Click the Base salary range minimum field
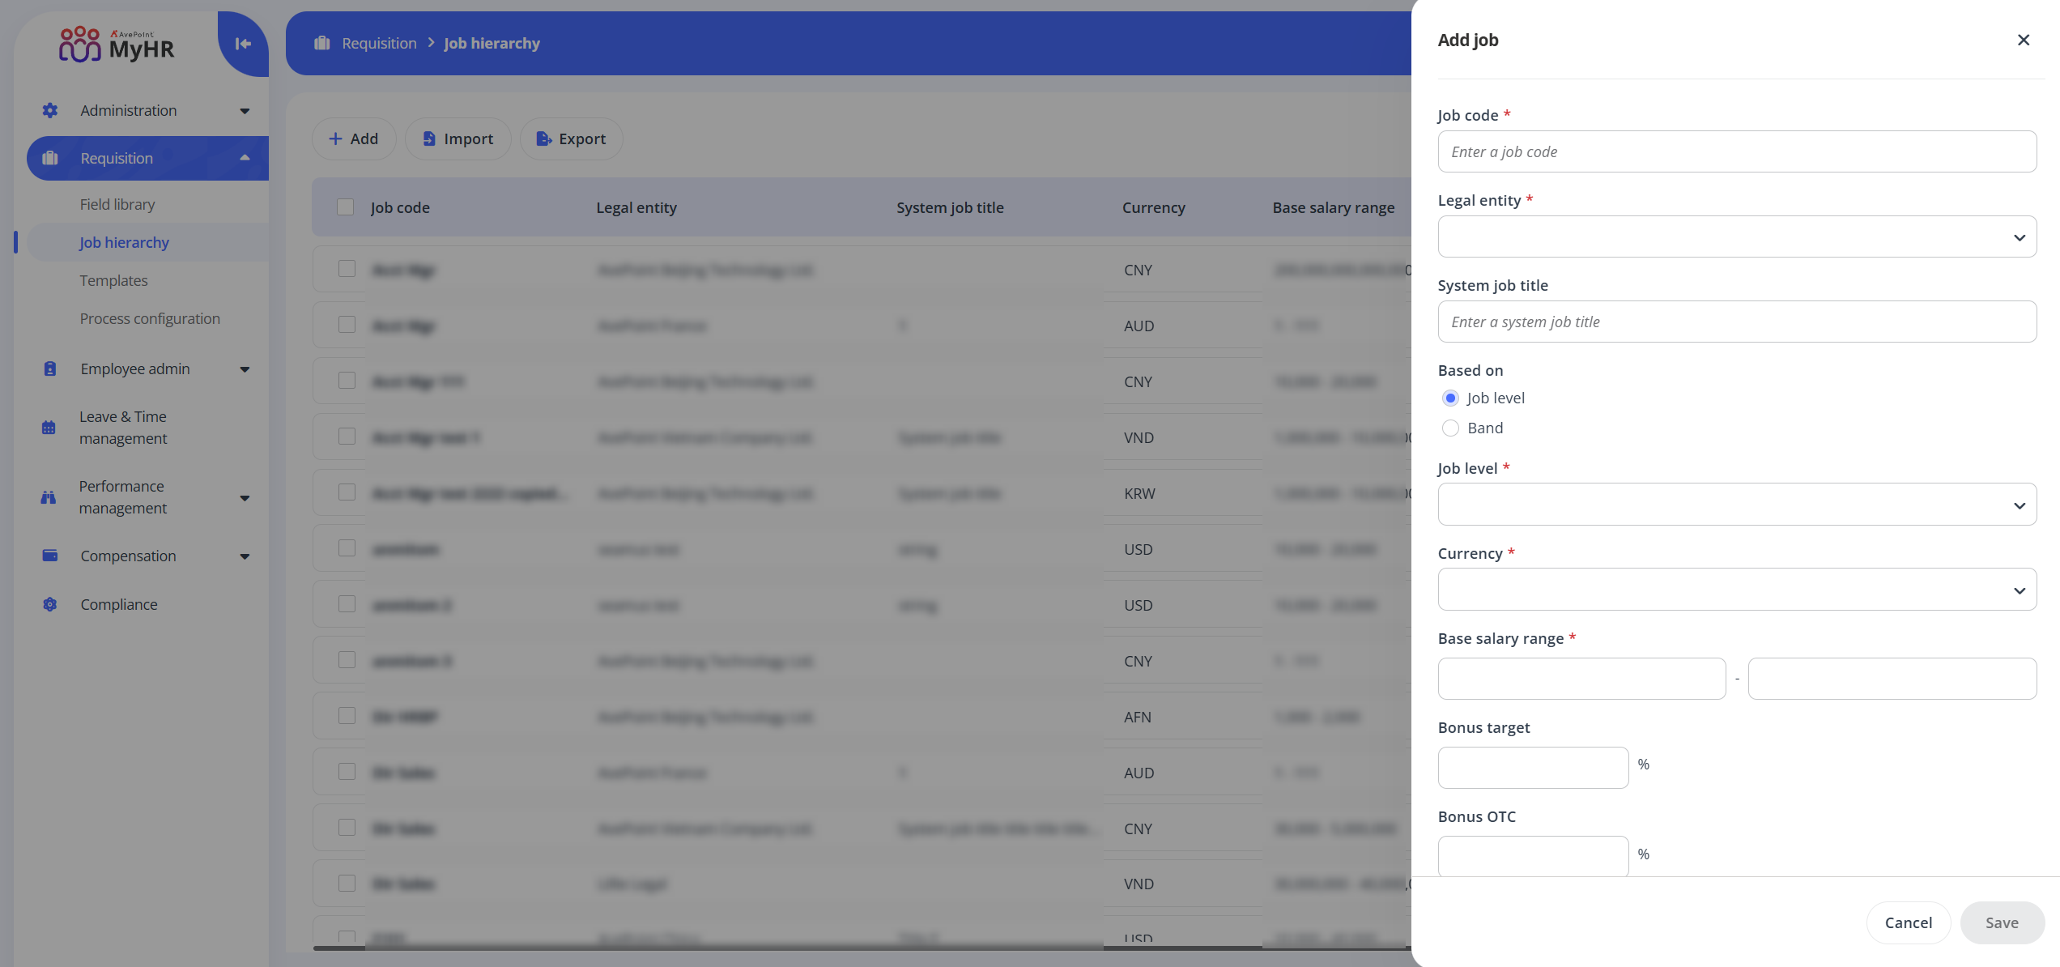 click(1581, 679)
